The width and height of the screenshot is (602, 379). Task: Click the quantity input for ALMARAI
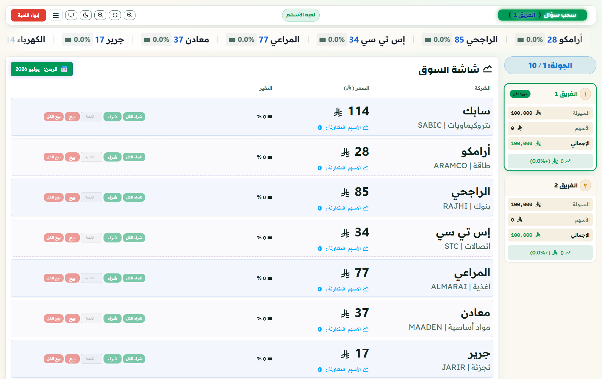click(x=91, y=278)
